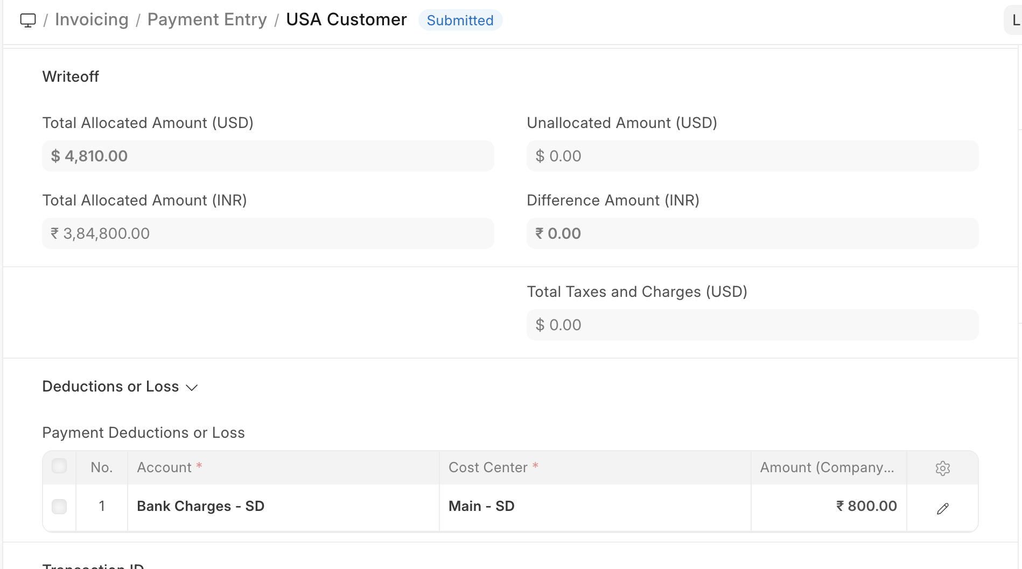Navigate to Payment Entry breadcrumb
The width and height of the screenshot is (1022, 569).
click(207, 19)
